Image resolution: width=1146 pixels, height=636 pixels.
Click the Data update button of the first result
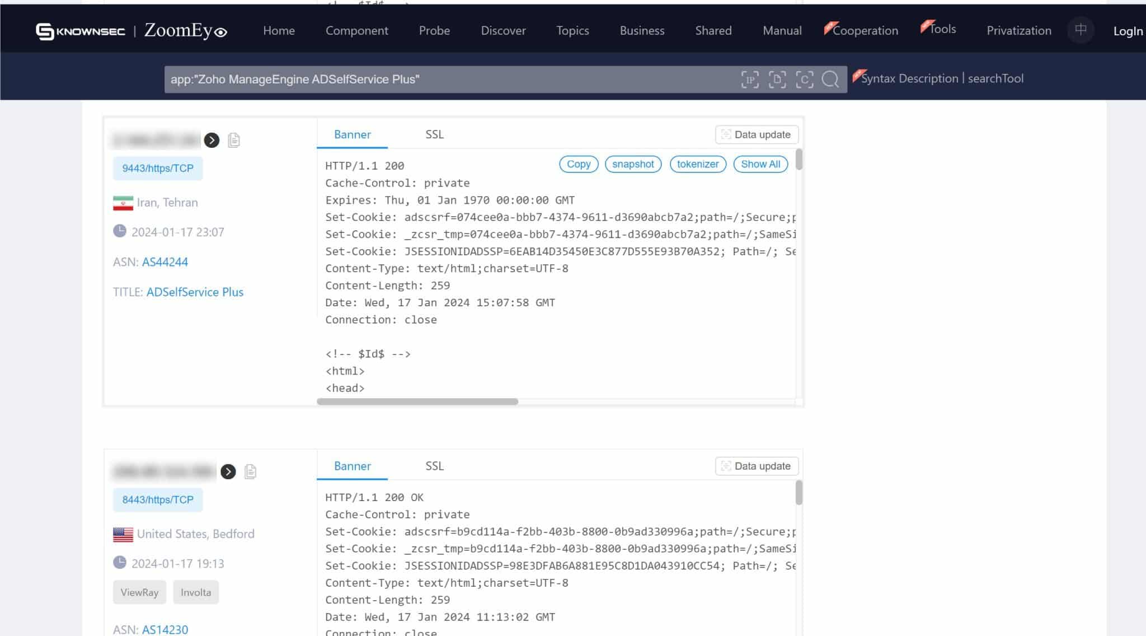[757, 134]
